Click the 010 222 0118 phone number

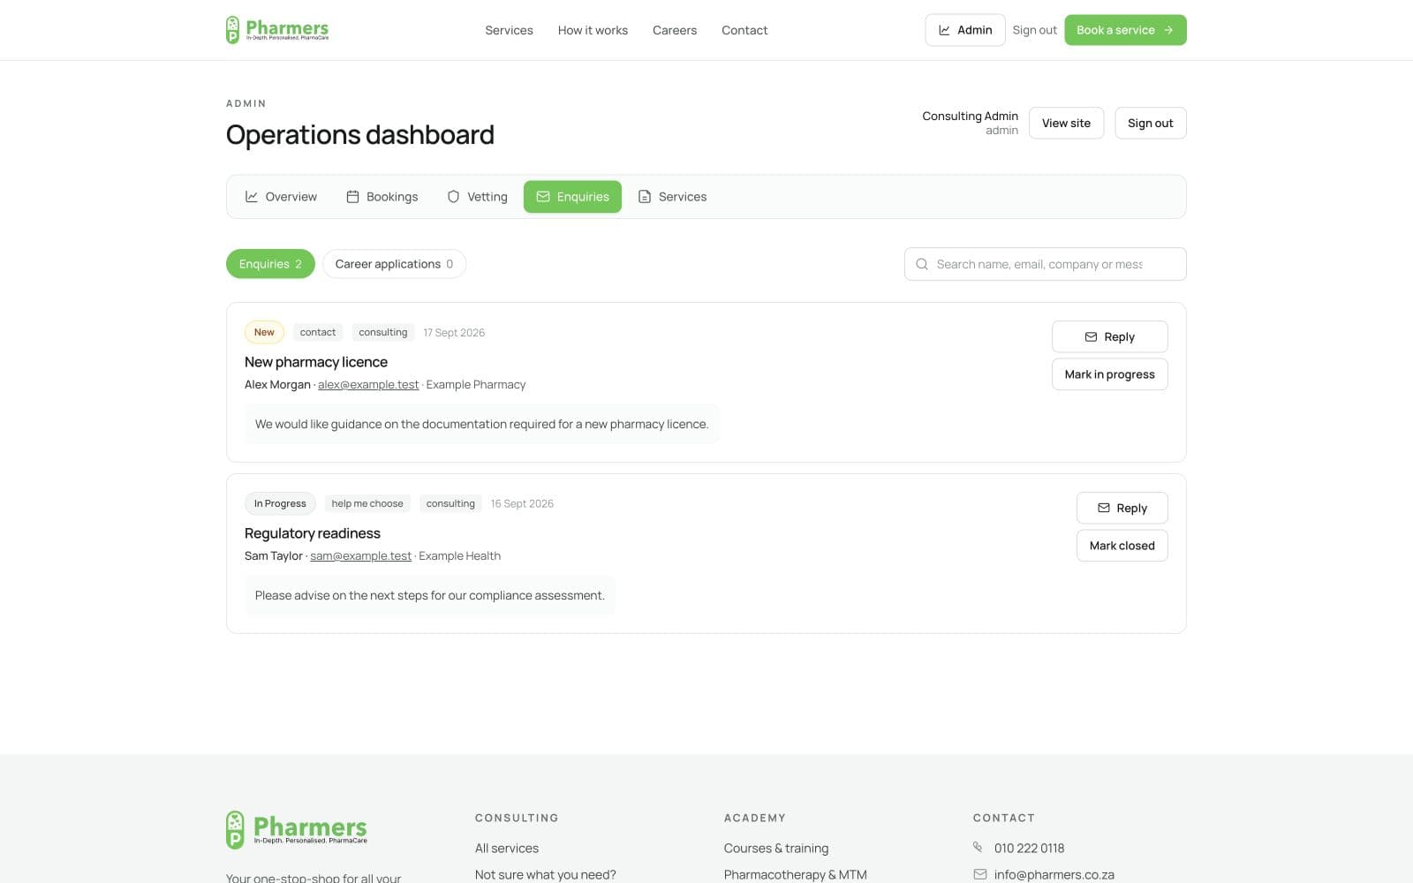1029,849
